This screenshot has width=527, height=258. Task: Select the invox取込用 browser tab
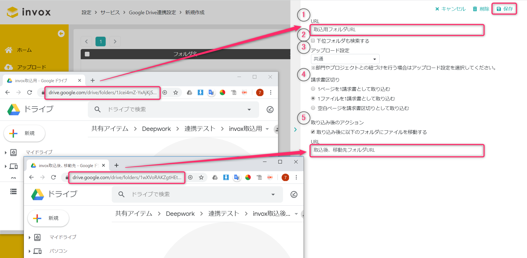coord(44,81)
